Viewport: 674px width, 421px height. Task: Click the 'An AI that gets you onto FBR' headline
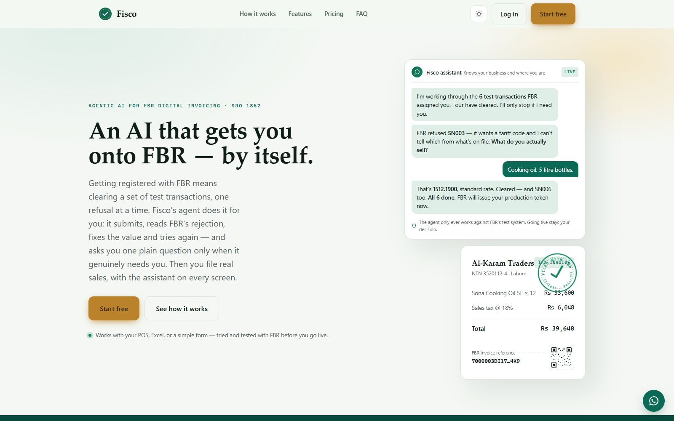201,143
